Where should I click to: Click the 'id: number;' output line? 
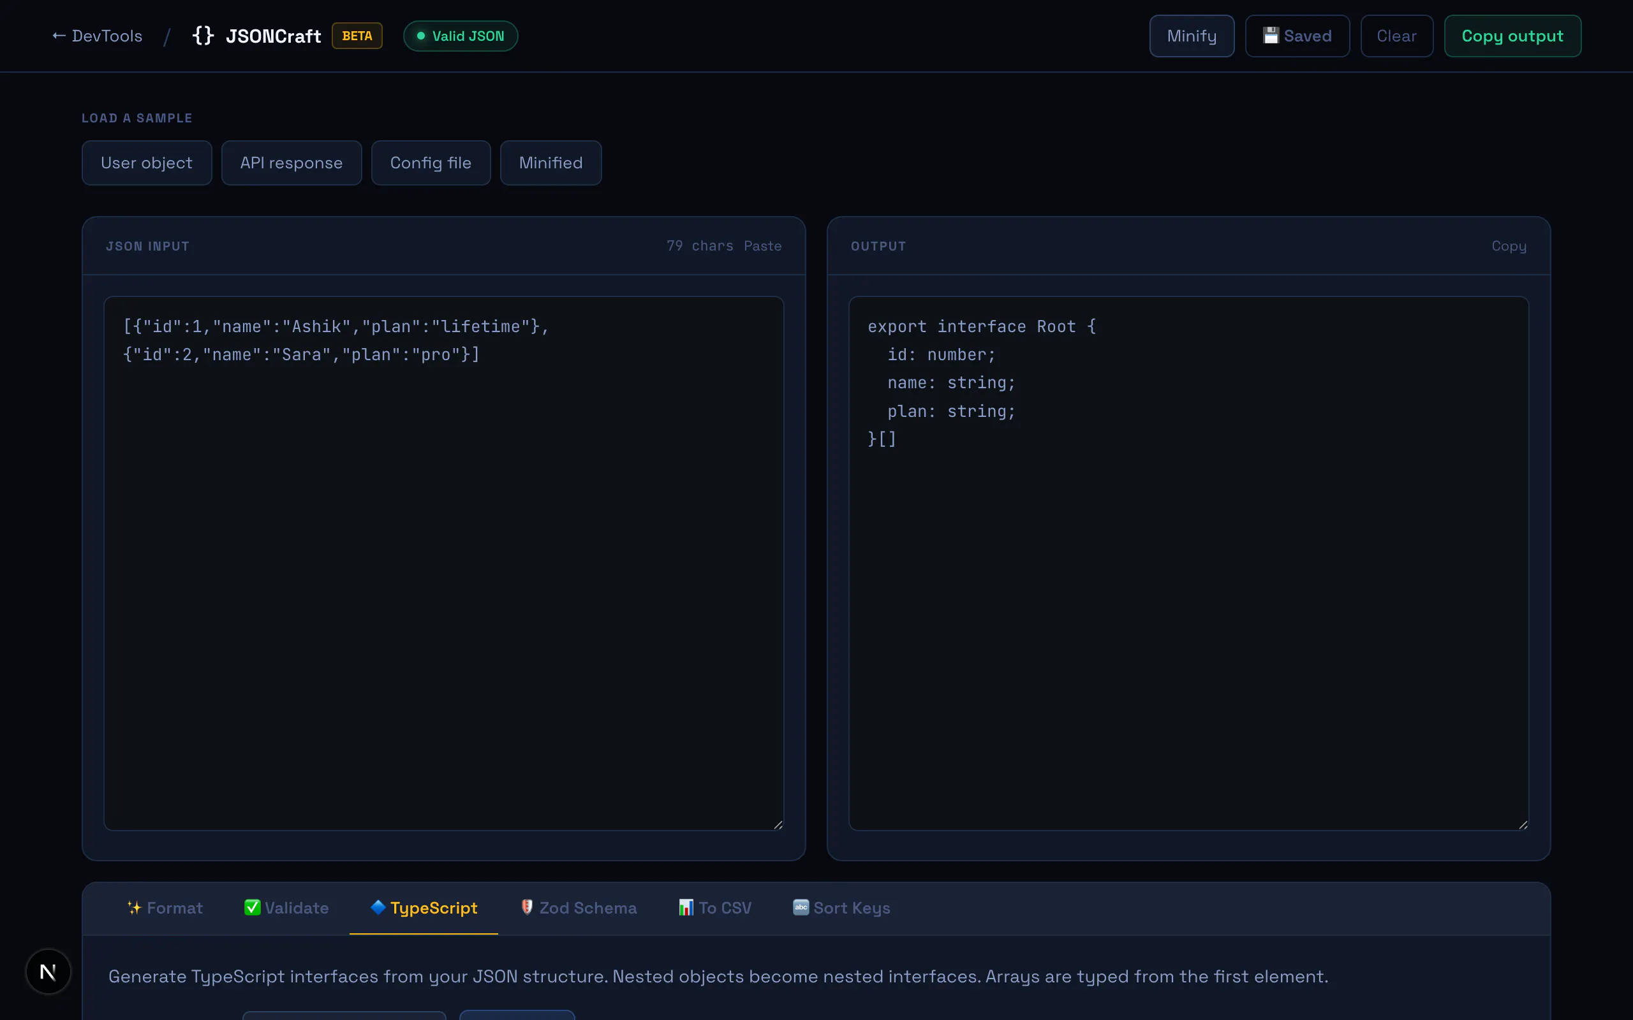coord(942,355)
